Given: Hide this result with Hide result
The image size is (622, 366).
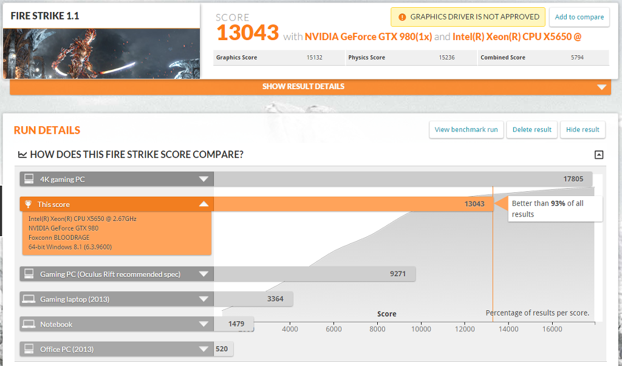Looking at the screenshot, I should pos(582,129).
